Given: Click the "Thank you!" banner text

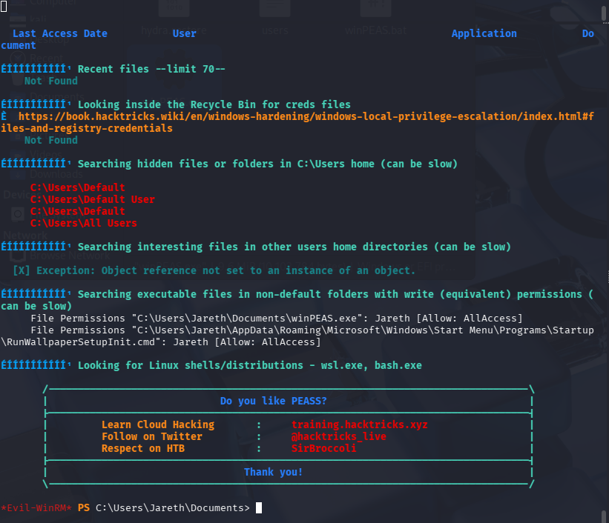Looking at the screenshot, I should [x=273, y=472].
